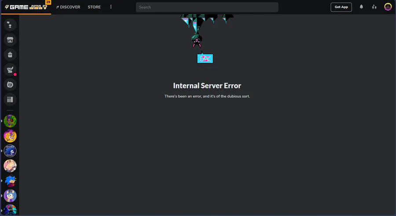Click the notification count badge 29

[x=48, y=2]
